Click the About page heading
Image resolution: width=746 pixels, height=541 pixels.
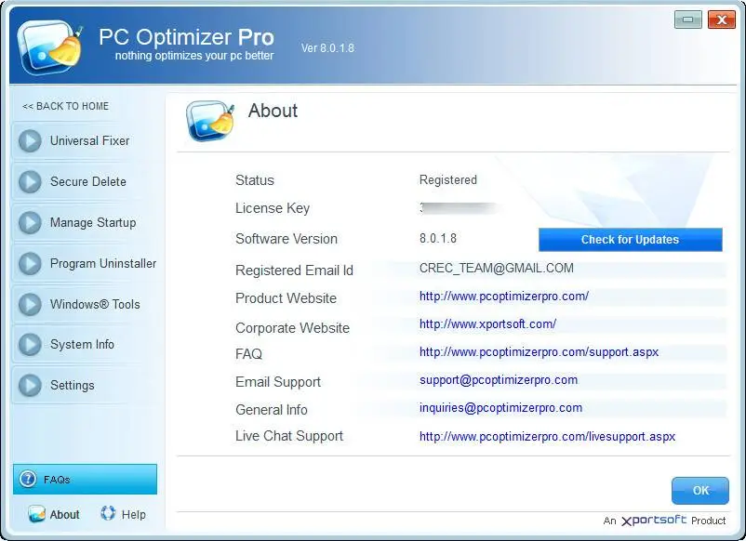click(x=273, y=111)
